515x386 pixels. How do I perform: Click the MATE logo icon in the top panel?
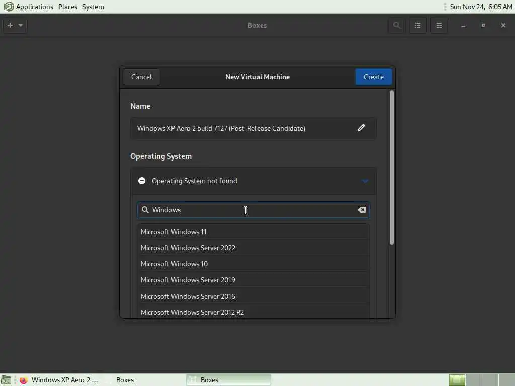tap(9, 7)
